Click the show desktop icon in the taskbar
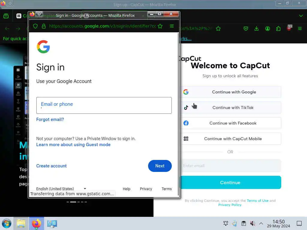 point(299,223)
